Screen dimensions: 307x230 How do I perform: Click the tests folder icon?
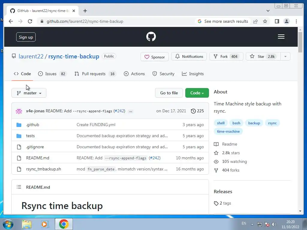[x=19, y=136]
